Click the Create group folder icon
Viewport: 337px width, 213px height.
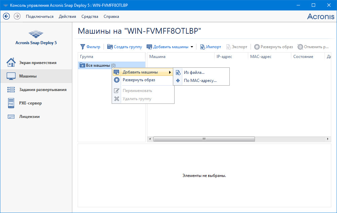[x=110, y=47]
